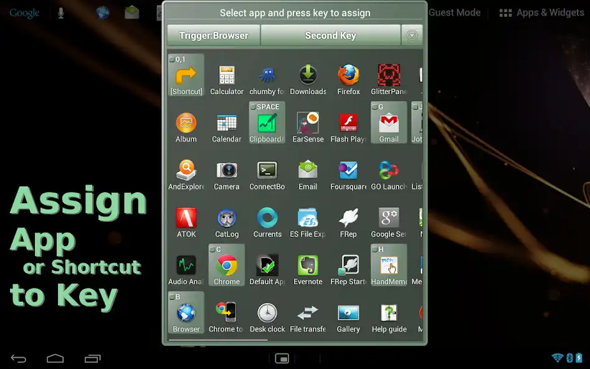This screenshot has height=369, width=590.
Task: Select the Foursquare app icon
Action: [348, 171]
